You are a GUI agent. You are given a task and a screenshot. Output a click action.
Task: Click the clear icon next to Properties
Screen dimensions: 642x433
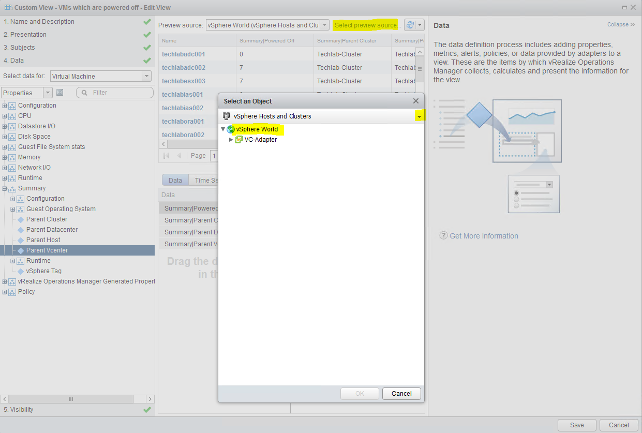(x=59, y=93)
